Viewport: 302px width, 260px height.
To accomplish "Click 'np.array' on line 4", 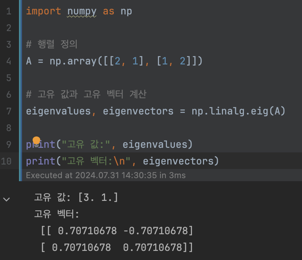I will (73, 61).
